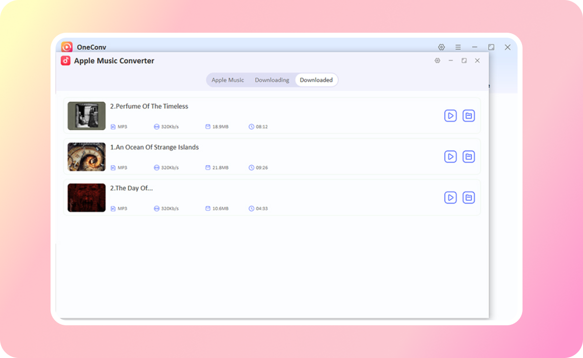Image resolution: width=583 pixels, height=358 pixels.
Task: Open OneConv settings gear icon
Action: pos(441,47)
